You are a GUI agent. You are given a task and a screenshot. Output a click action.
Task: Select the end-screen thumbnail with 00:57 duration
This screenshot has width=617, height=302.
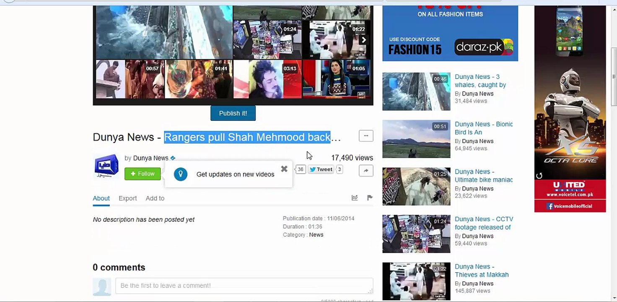(130, 79)
